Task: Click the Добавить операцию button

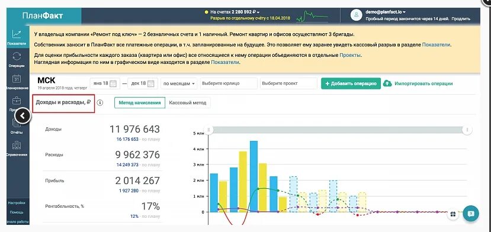Action: click(x=351, y=83)
